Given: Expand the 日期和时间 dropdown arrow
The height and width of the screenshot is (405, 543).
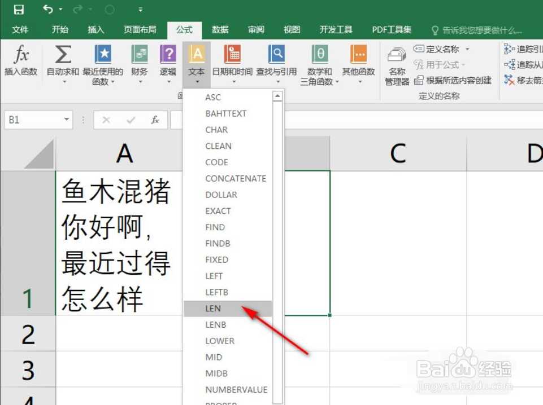Looking at the screenshot, I should click(x=234, y=82).
